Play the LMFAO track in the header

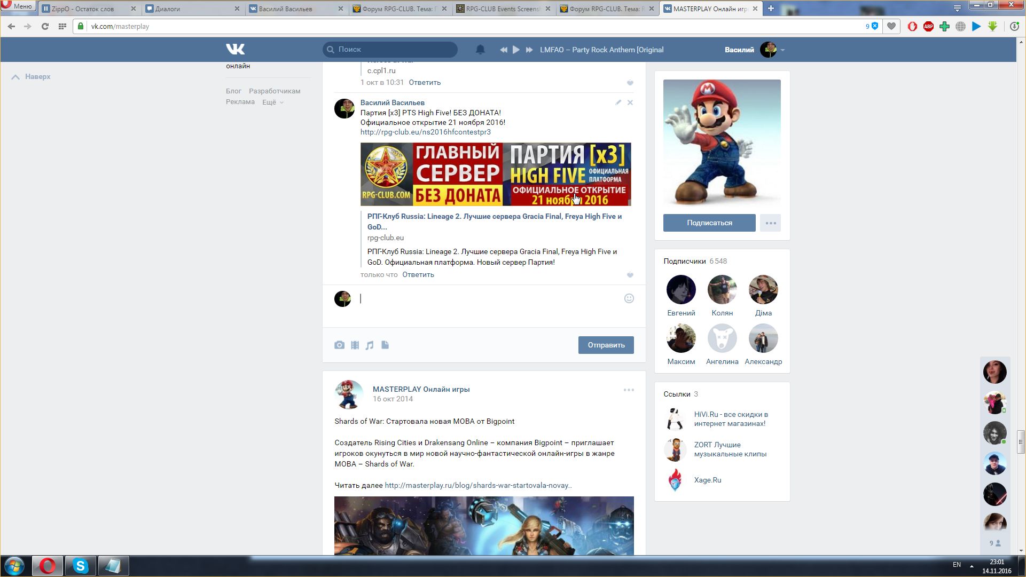516,50
